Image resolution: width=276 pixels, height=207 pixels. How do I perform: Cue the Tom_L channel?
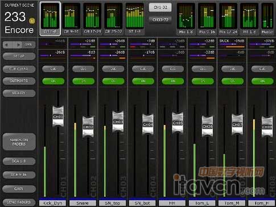pyautogui.click(x=203, y=69)
